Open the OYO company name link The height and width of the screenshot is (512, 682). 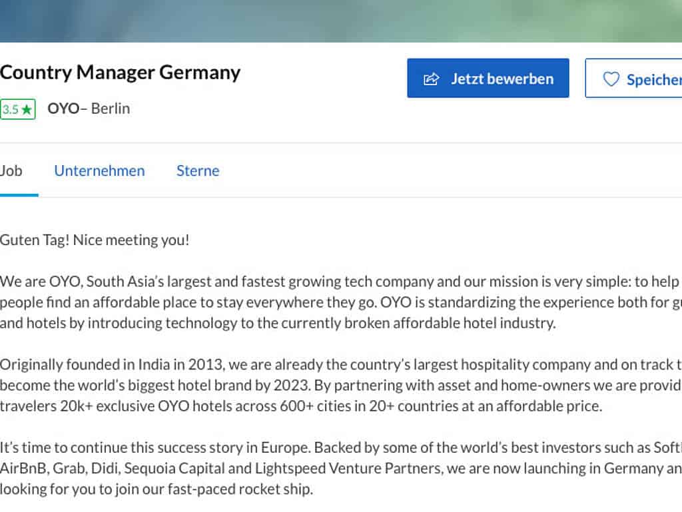point(63,109)
